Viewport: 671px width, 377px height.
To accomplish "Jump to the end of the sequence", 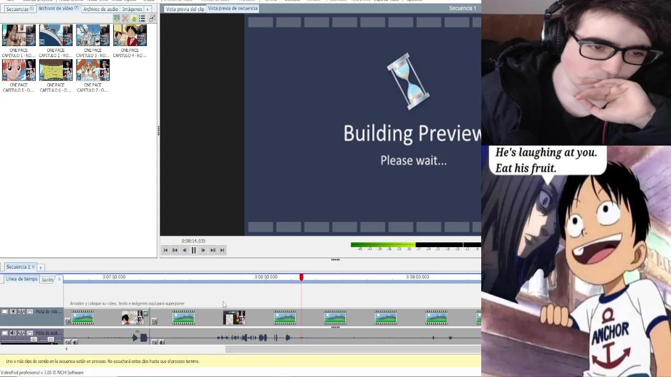I will [x=222, y=250].
